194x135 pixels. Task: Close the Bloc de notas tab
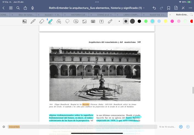(12, 15)
